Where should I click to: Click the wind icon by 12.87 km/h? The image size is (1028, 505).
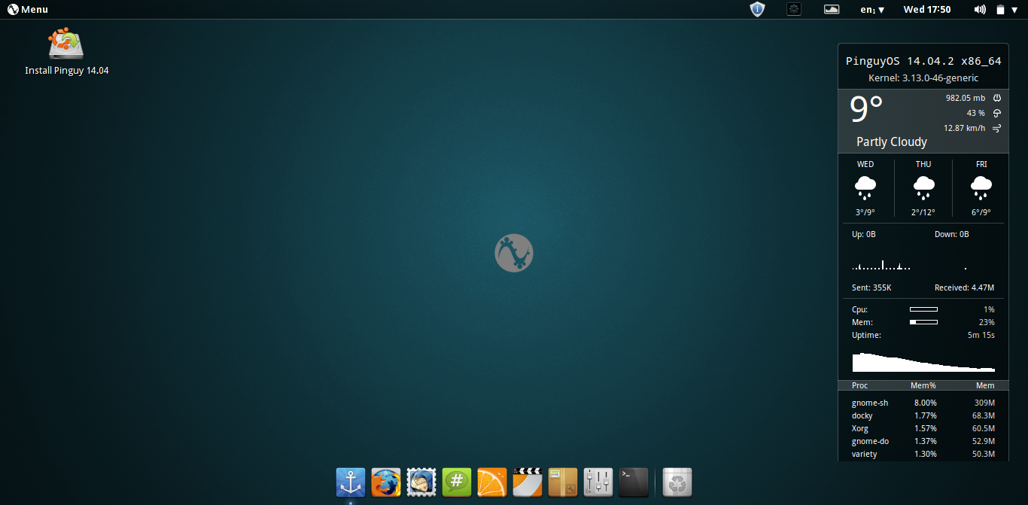[x=997, y=128]
